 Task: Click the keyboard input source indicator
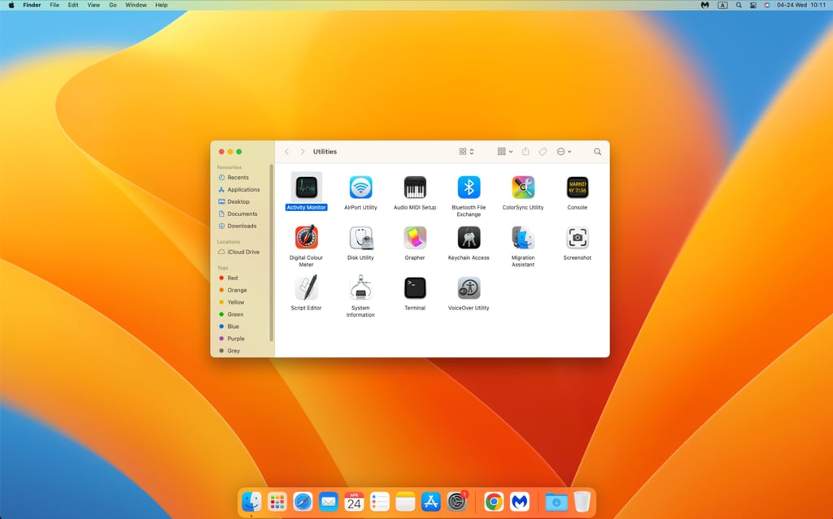tap(722, 5)
